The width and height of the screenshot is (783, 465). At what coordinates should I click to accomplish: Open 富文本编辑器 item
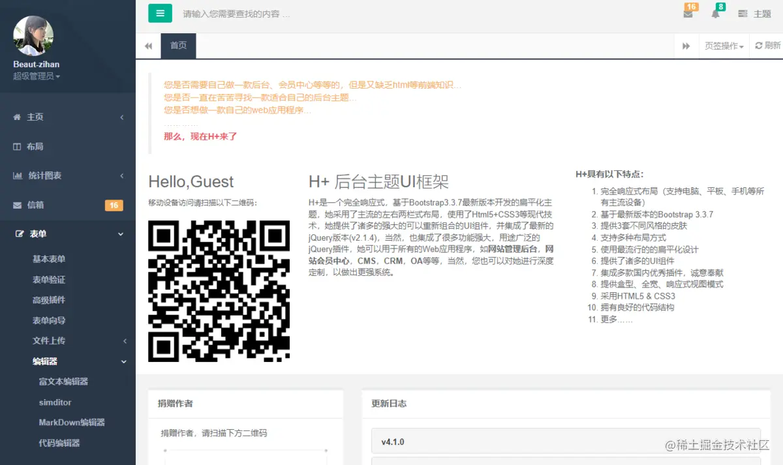(x=63, y=382)
